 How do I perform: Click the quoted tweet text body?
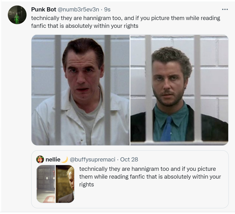(x=150, y=177)
